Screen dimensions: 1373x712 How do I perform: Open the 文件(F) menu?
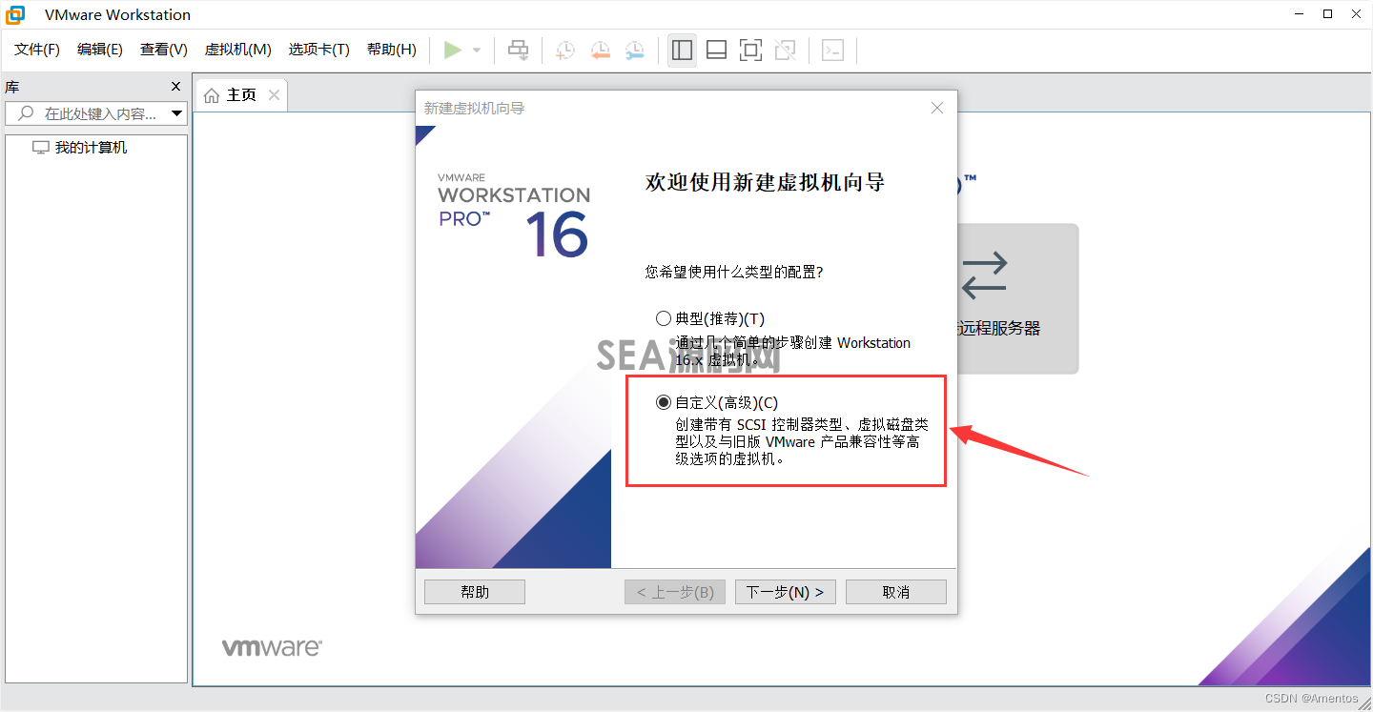37,50
